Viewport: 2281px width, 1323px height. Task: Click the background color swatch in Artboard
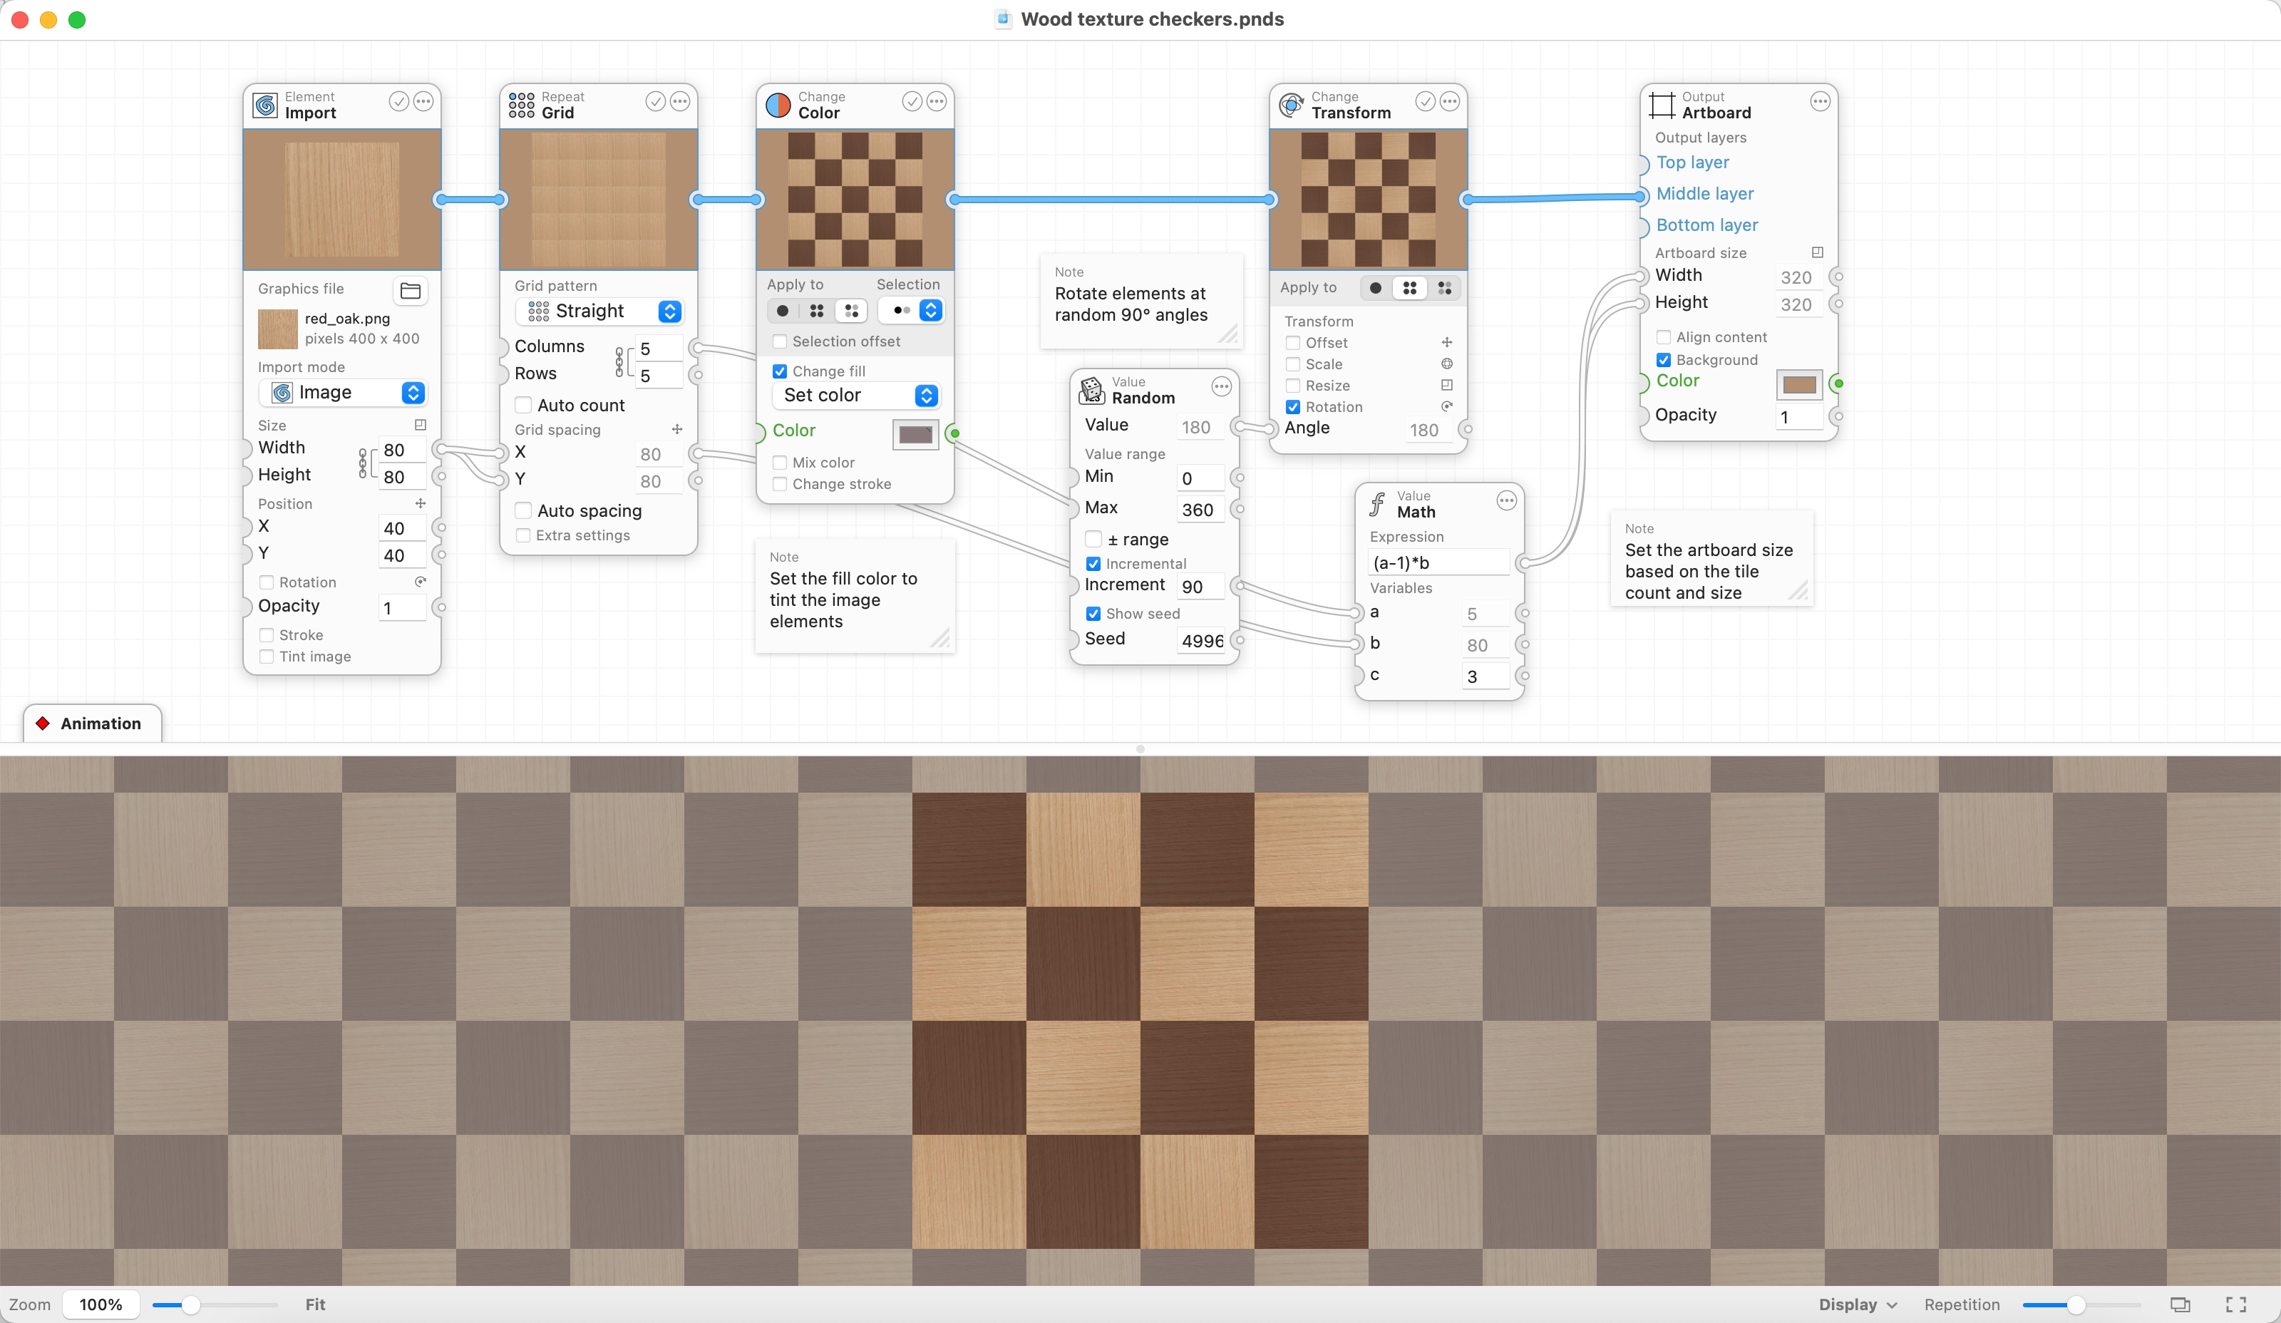(1799, 383)
